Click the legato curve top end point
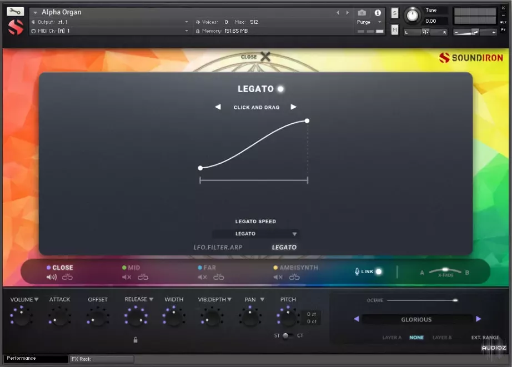This screenshot has height=367, width=512. (x=307, y=121)
